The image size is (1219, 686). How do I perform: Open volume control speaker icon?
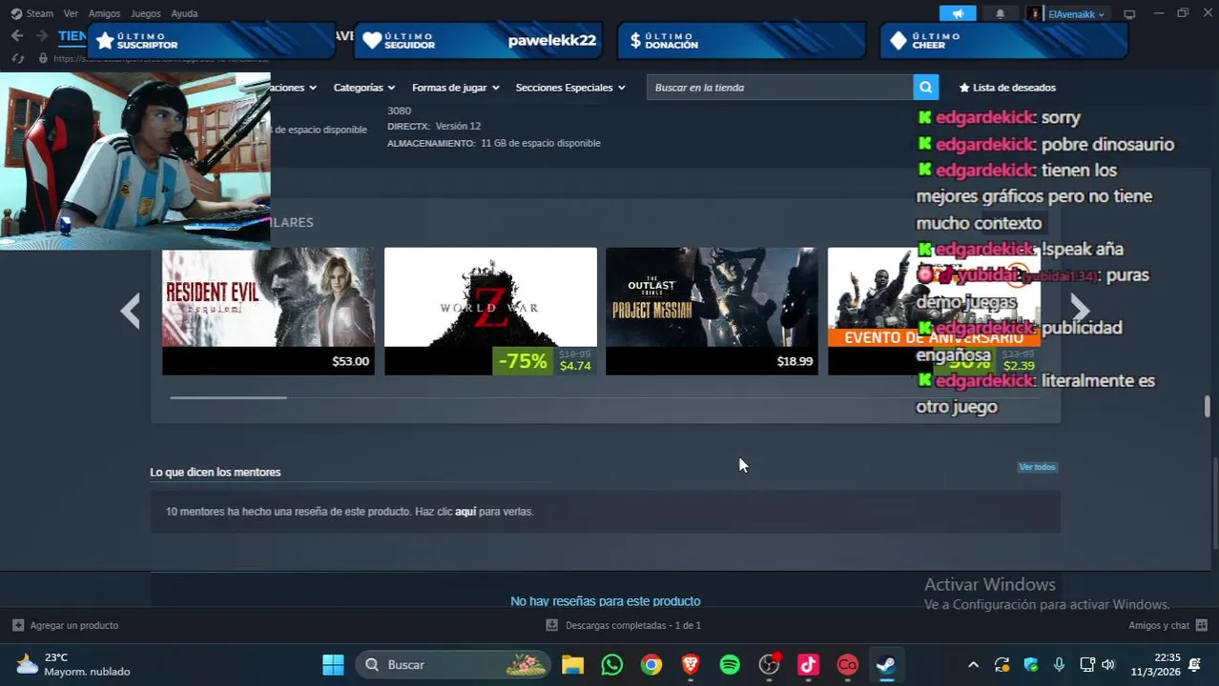click(1108, 665)
